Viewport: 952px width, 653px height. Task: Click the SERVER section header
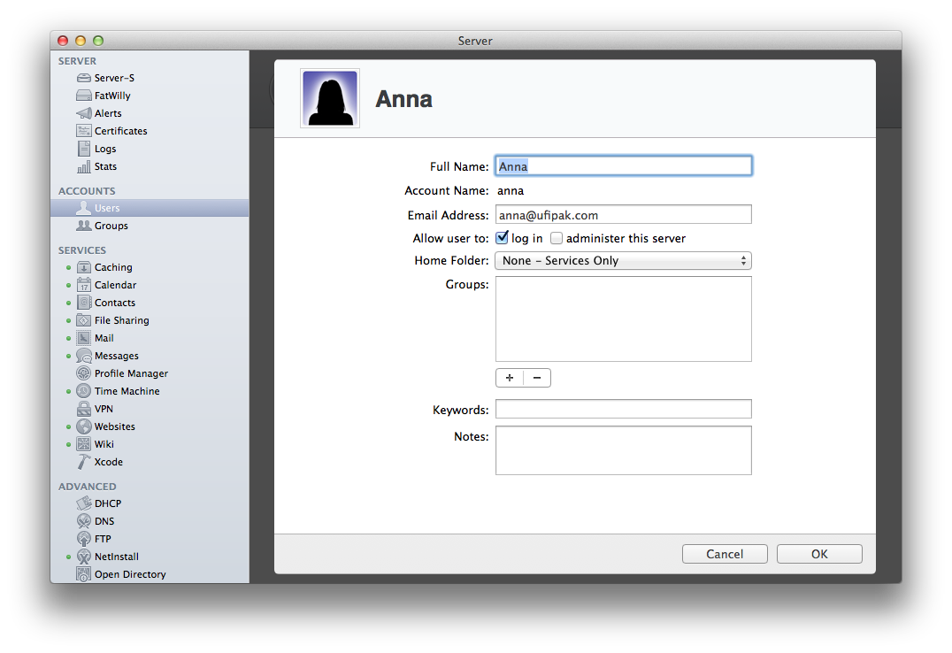[77, 61]
